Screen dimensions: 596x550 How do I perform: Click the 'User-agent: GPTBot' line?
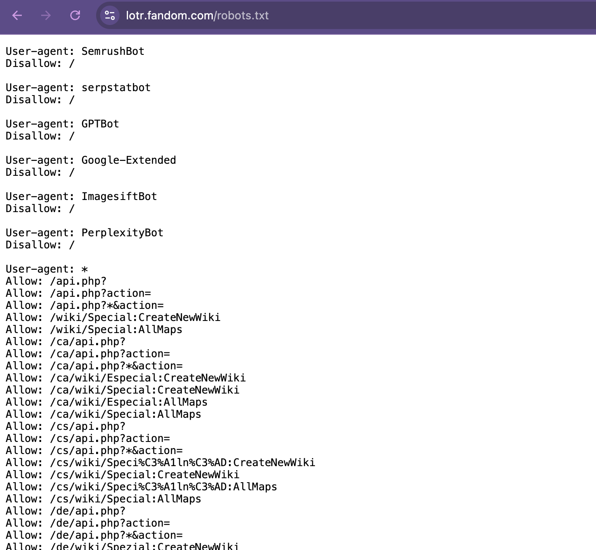coord(62,124)
